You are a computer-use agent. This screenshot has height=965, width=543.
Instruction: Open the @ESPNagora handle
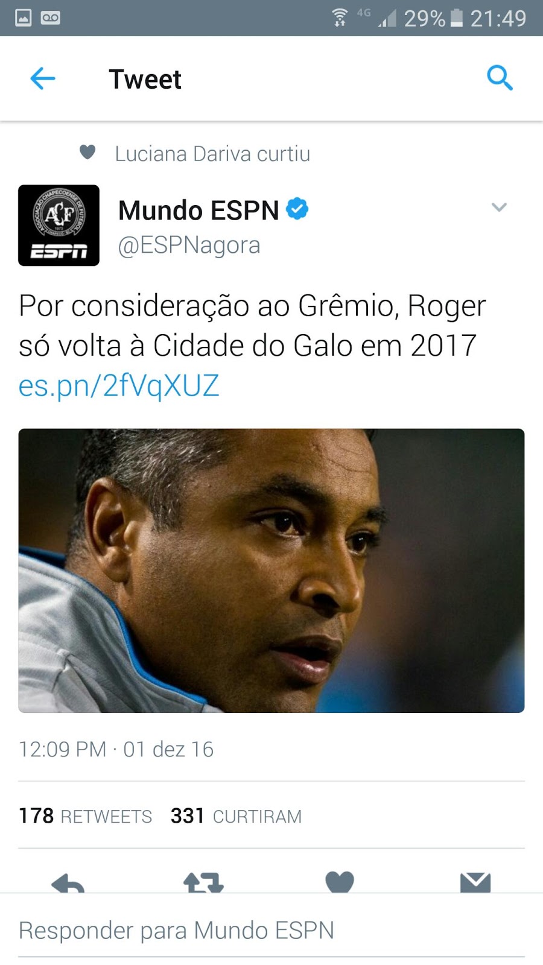(x=189, y=245)
